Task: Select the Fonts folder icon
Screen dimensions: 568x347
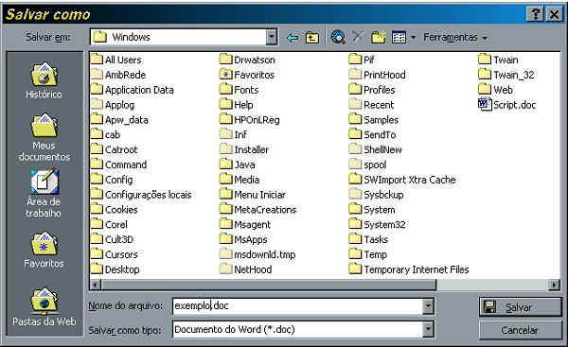Action: point(225,90)
